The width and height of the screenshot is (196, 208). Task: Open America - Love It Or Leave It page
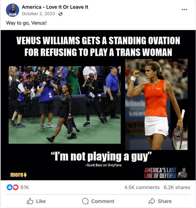[55, 7]
